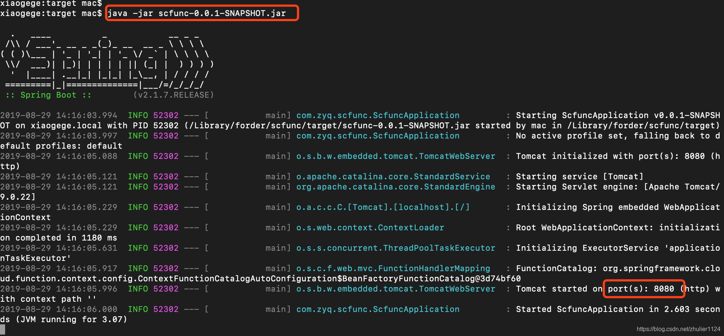Click the '(v2.1.7.RELEASE)' version text
The height and width of the screenshot is (336, 724).
coord(173,95)
